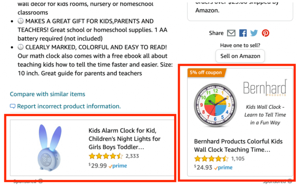Viewport: 299px width, 185px height.
Task: Pin the product on Pinterest
Action: pos(266,33)
